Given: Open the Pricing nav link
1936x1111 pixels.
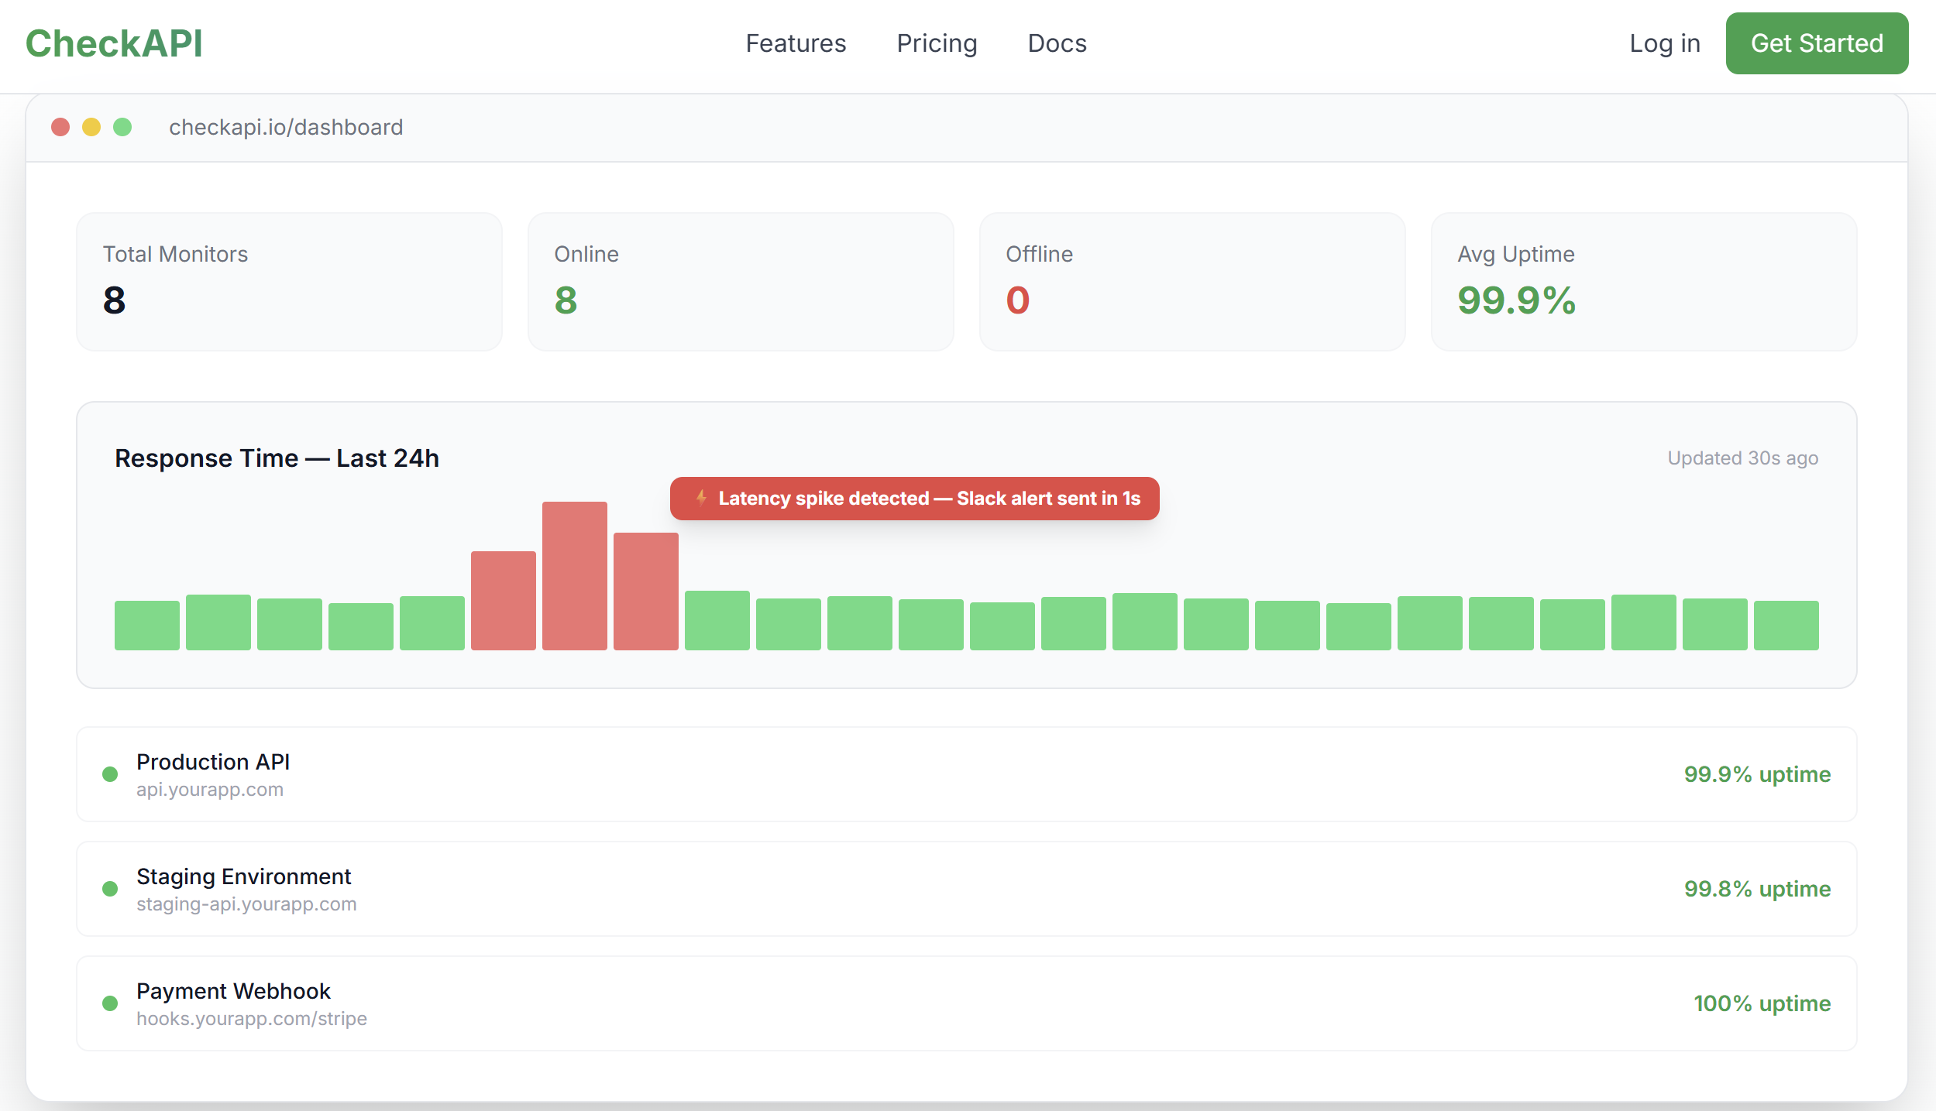Looking at the screenshot, I should [x=937, y=43].
